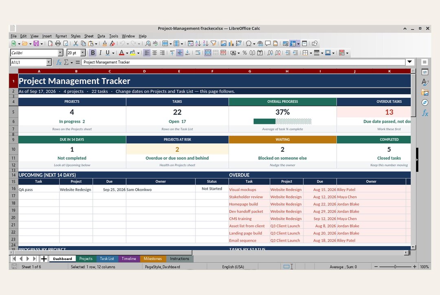Click the Print icon
Image resolution: width=440 pixels, height=295 pixels.
click(58, 44)
